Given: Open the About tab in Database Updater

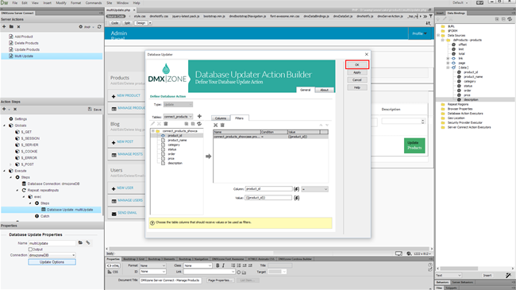Looking at the screenshot, I should (324, 90).
